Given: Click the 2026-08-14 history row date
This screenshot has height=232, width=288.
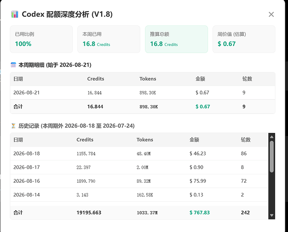Looking at the screenshot, I should pyautogui.click(x=27, y=195).
